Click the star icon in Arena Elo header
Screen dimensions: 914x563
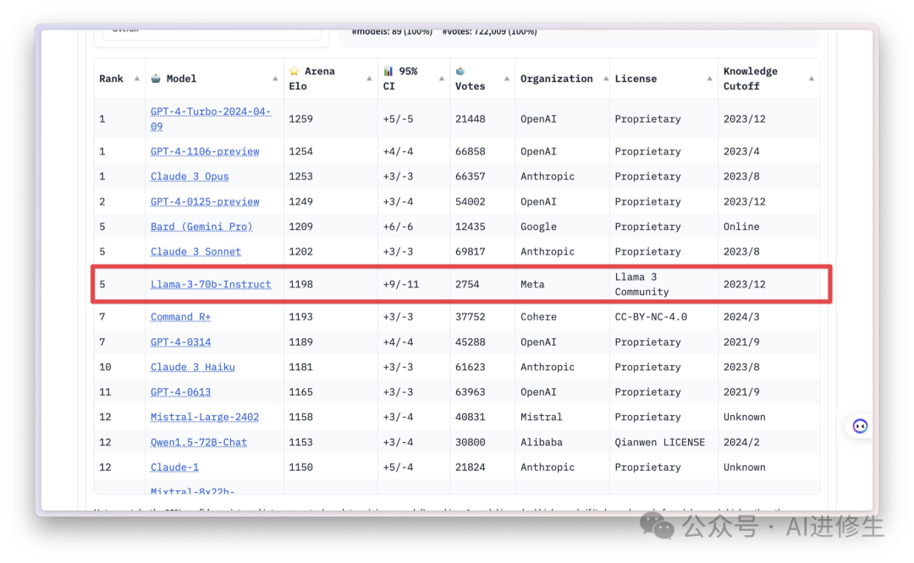tap(294, 71)
